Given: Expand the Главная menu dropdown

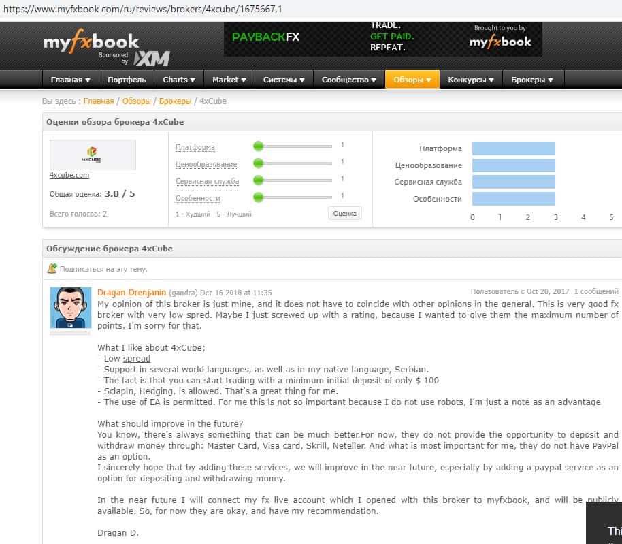Looking at the screenshot, I should (x=70, y=80).
